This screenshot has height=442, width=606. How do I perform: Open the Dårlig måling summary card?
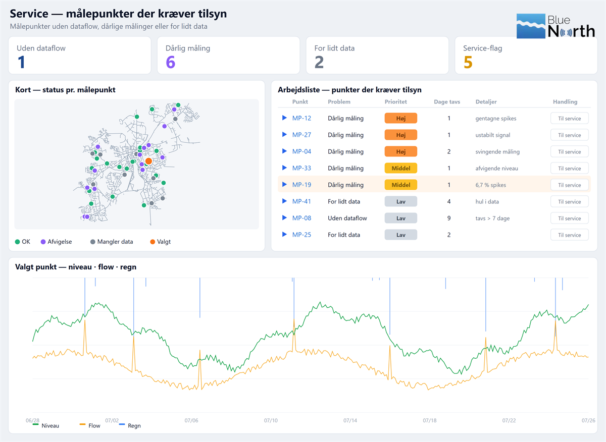pyautogui.click(x=228, y=56)
